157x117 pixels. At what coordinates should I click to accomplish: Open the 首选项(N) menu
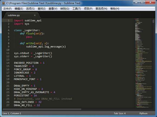[x=101, y=9]
